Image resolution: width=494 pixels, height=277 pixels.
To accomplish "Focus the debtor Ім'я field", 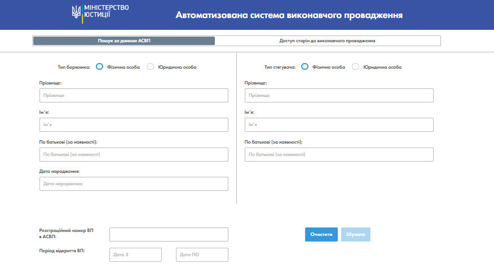I will pyautogui.click(x=134, y=125).
